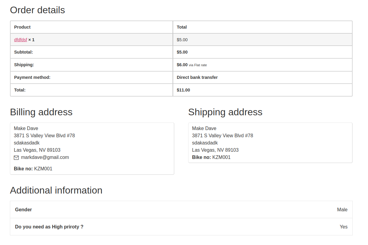368x245 pixels.
Task: Select the billing street address line
Action: [44, 136]
